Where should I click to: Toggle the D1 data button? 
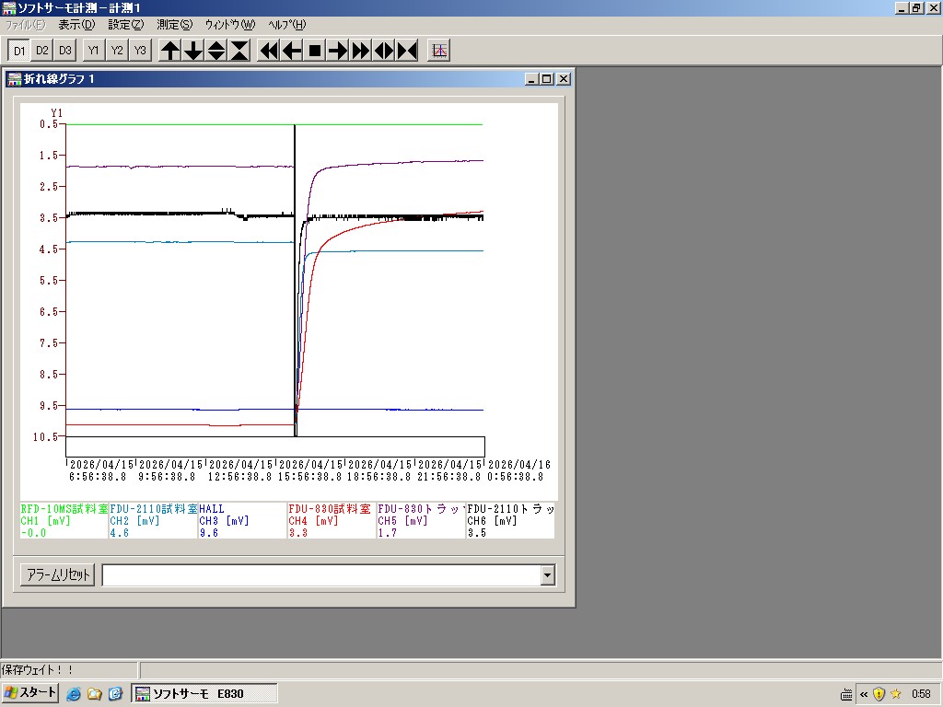[19, 51]
